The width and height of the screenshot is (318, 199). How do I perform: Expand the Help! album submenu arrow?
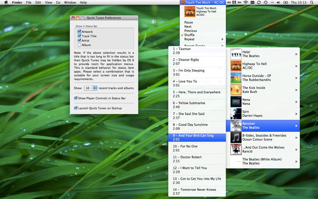click(296, 54)
